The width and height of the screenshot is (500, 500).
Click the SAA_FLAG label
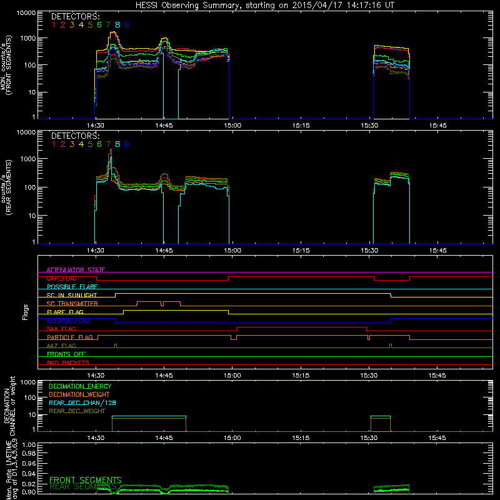(61, 329)
